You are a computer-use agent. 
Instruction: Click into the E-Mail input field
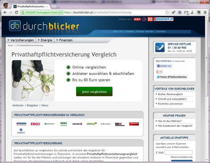pos(178,153)
